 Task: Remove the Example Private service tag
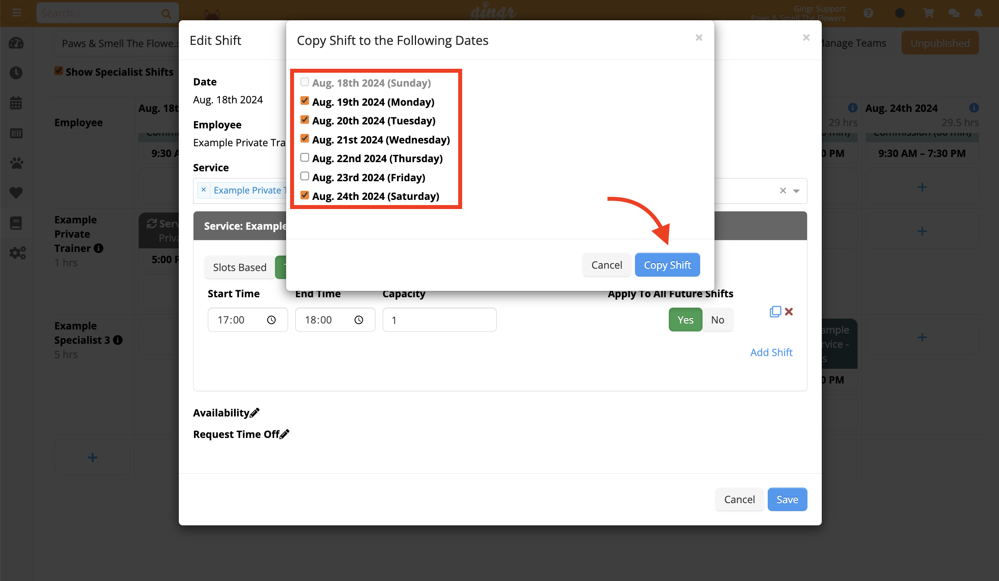point(204,190)
